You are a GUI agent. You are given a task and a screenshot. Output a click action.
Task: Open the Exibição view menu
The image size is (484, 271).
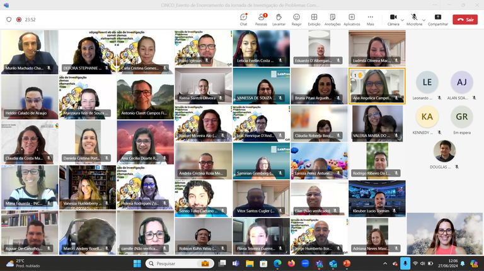[314, 18]
